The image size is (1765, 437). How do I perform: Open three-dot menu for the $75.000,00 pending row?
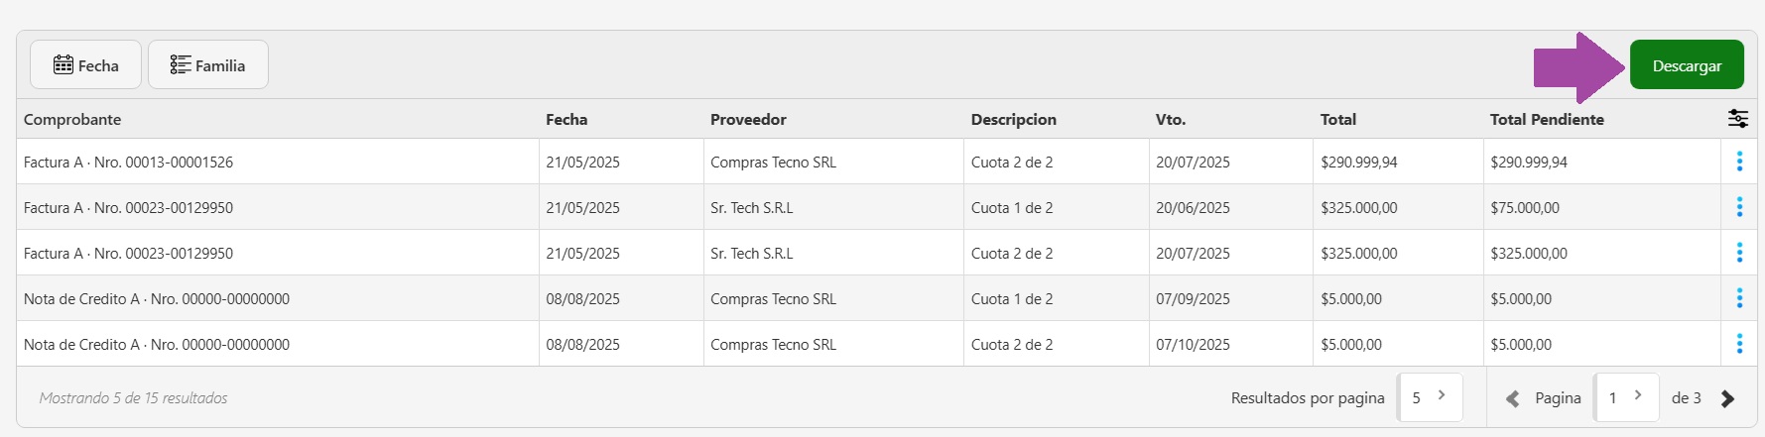[x=1738, y=207]
